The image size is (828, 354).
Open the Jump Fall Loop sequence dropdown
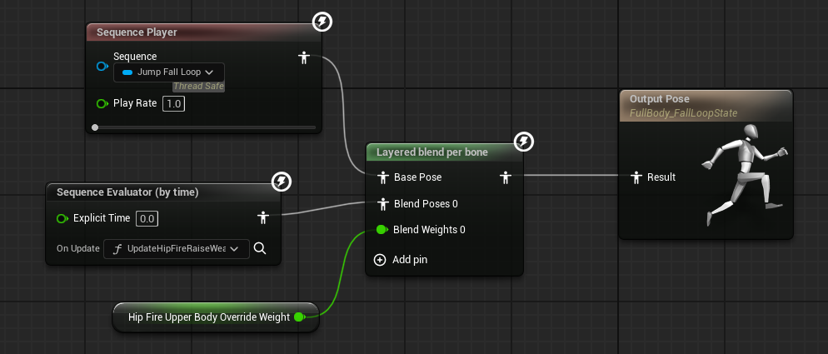pos(168,72)
